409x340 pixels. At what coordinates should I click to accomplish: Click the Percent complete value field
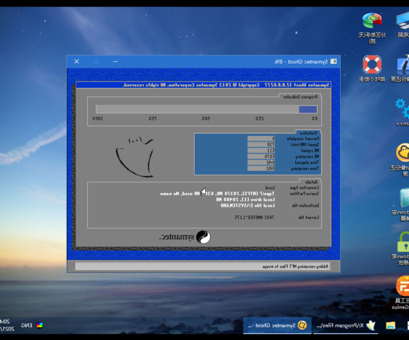[260, 138]
